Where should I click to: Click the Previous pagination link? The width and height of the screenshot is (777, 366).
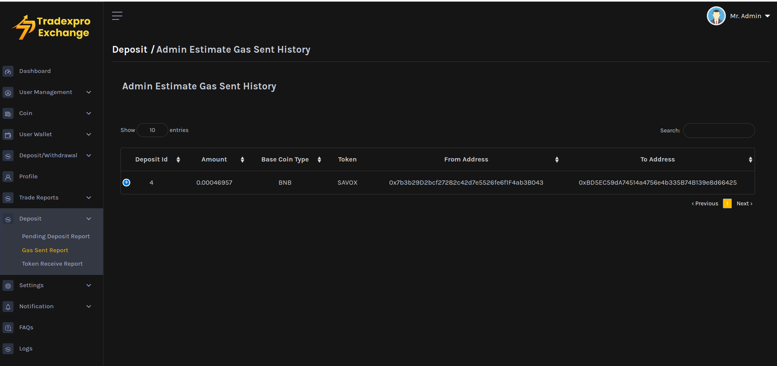pyautogui.click(x=705, y=204)
